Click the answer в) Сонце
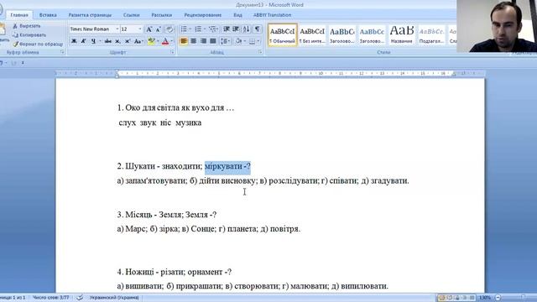The image size is (537, 302). tap(198, 229)
